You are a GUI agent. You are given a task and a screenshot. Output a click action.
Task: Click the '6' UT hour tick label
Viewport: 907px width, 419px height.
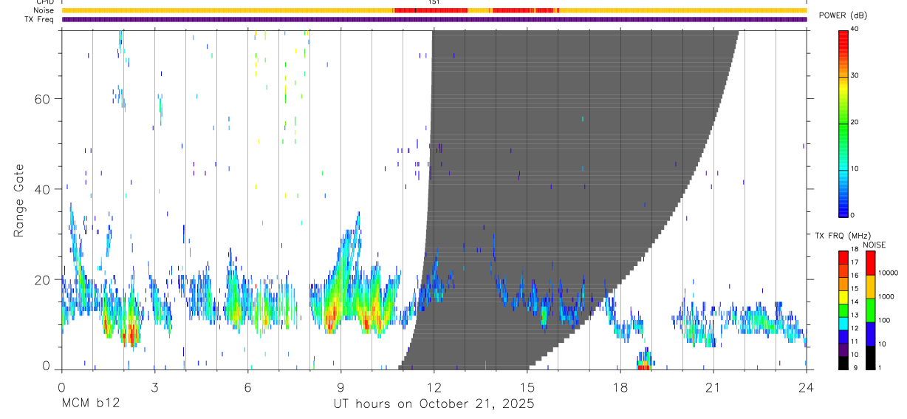pos(247,388)
